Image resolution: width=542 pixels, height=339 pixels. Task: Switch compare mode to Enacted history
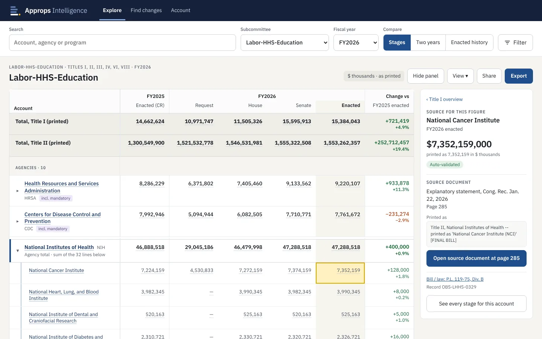coord(469,43)
